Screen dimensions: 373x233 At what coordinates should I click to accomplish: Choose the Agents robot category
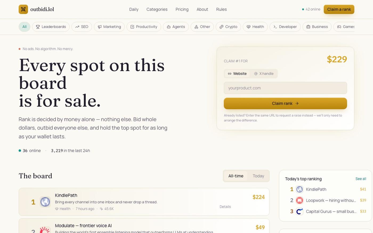176,27
